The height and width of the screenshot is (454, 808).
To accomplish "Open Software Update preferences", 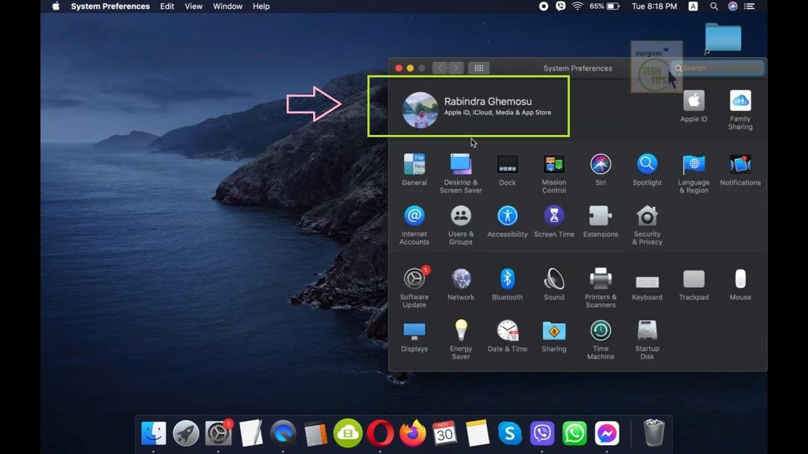I will pyautogui.click(x=414, y=287).
